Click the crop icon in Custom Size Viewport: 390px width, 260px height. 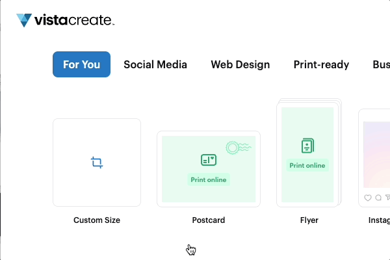pos(97,162)
